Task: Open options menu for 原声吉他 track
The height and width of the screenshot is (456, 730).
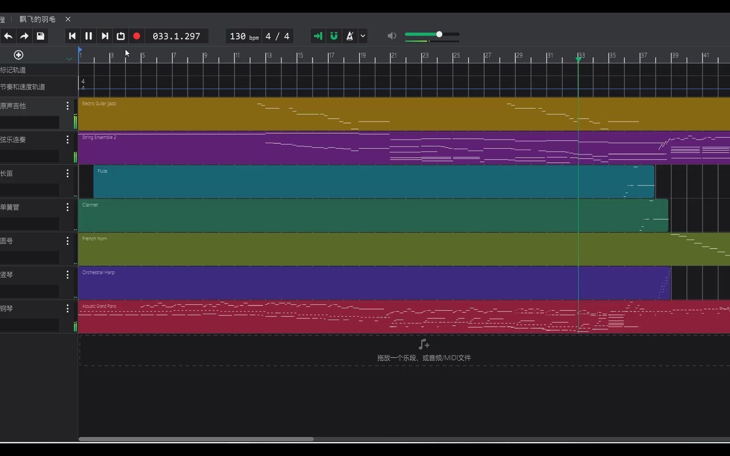Action: tap(68, 106)
